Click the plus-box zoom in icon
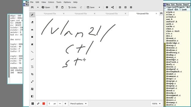Screen dimensions: 191x107 131,7
